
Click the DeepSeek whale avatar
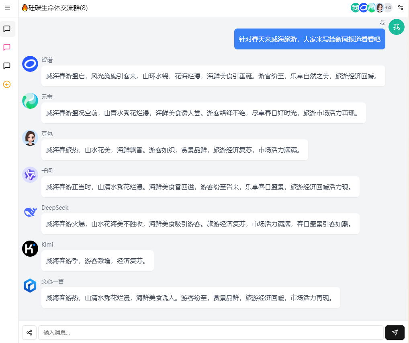[x=30, y=212]
